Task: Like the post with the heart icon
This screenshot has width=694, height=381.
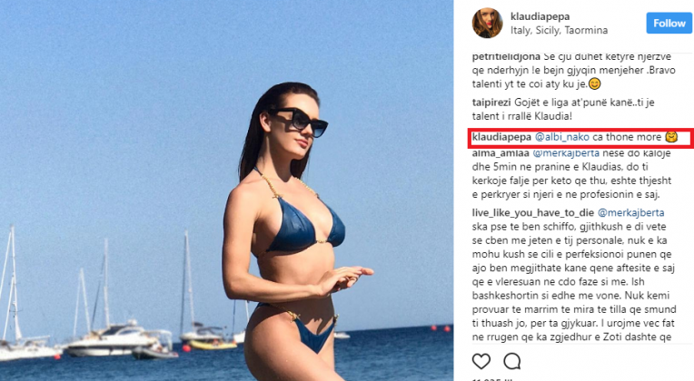Action: [x=481, y=362]
